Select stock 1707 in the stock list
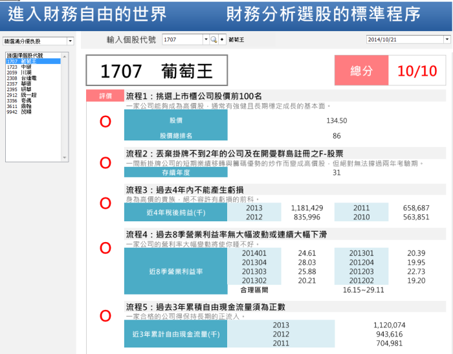 [33, 61]
